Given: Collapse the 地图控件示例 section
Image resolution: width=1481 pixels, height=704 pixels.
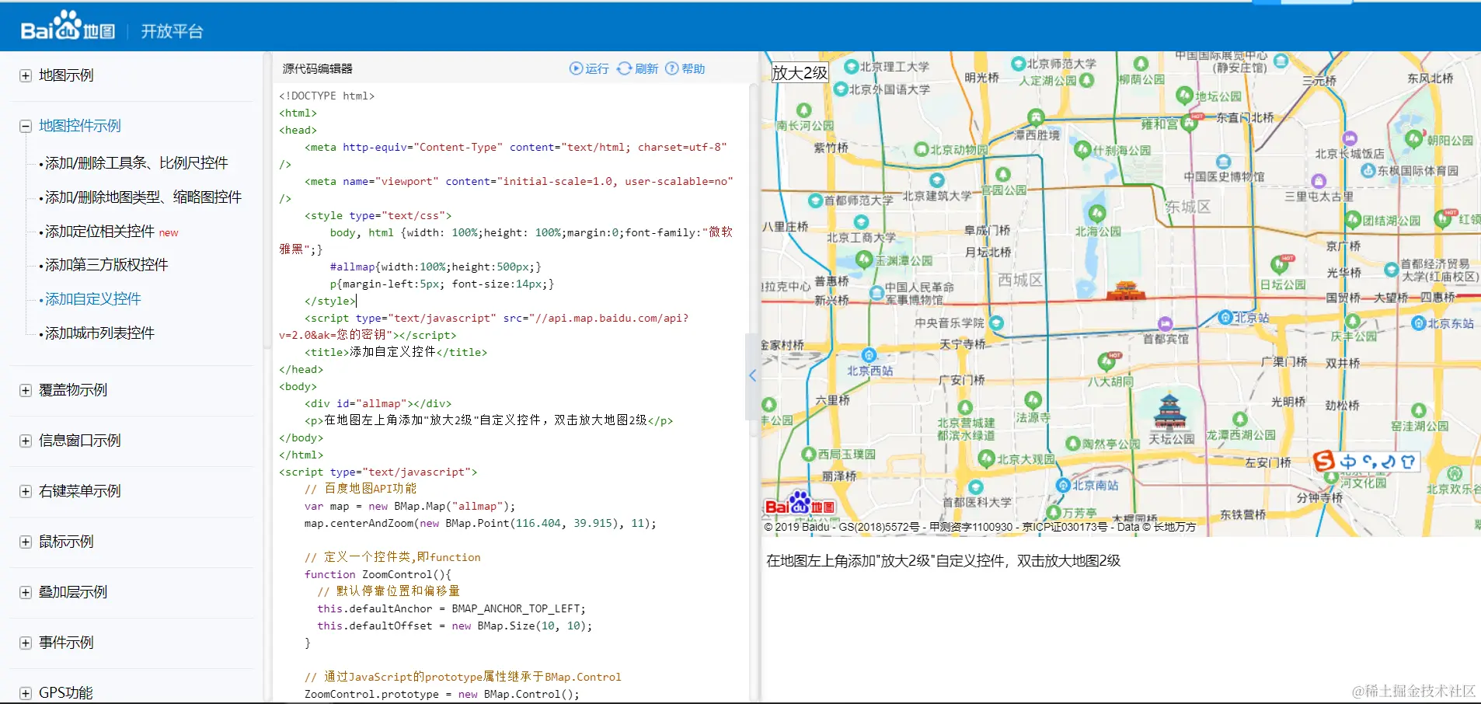Looking at the screenshot, I should tap(26, 126).
